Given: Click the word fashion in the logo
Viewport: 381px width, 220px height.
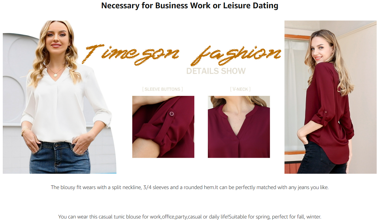Looking at the screenshot, I should [236, 56].
